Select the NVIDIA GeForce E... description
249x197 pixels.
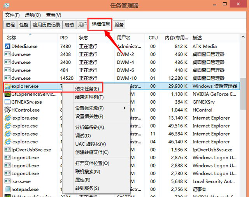point(214,94)
